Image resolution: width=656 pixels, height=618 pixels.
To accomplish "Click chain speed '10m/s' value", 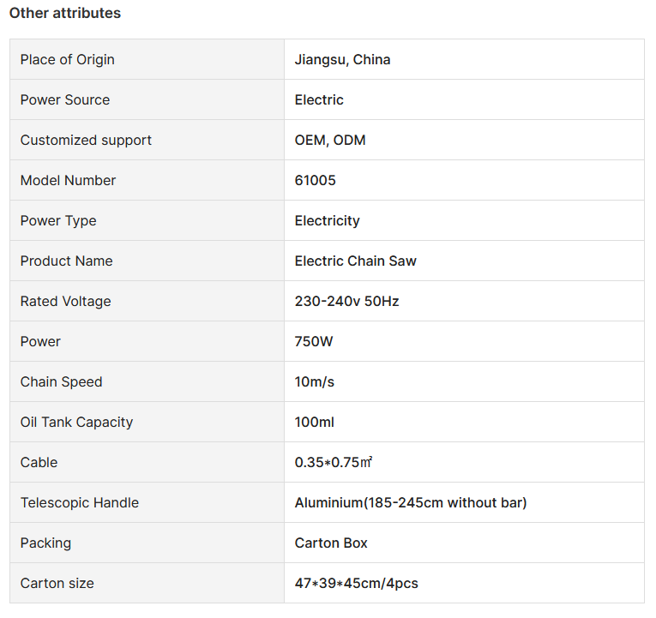I will [x=315, y=381].
